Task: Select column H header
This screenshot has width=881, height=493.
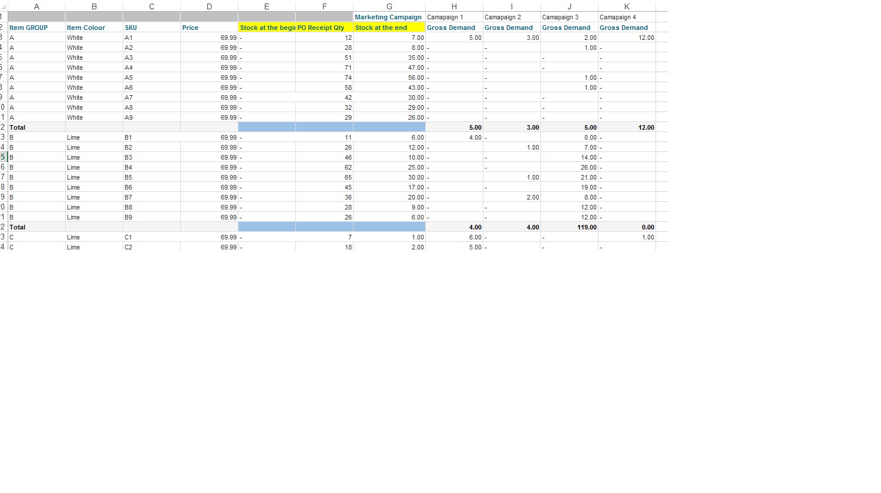Action: click(454, 6)
